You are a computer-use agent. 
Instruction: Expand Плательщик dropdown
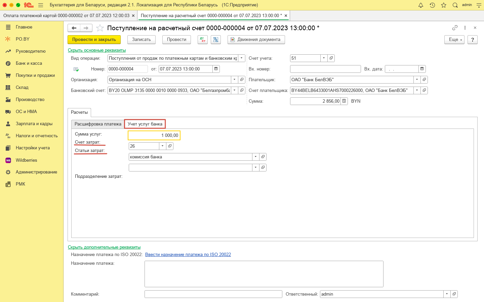[417, 80]
